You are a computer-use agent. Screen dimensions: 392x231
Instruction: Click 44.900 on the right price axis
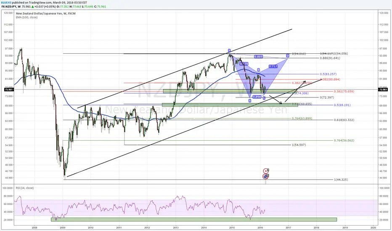click(x=384, y=178)
